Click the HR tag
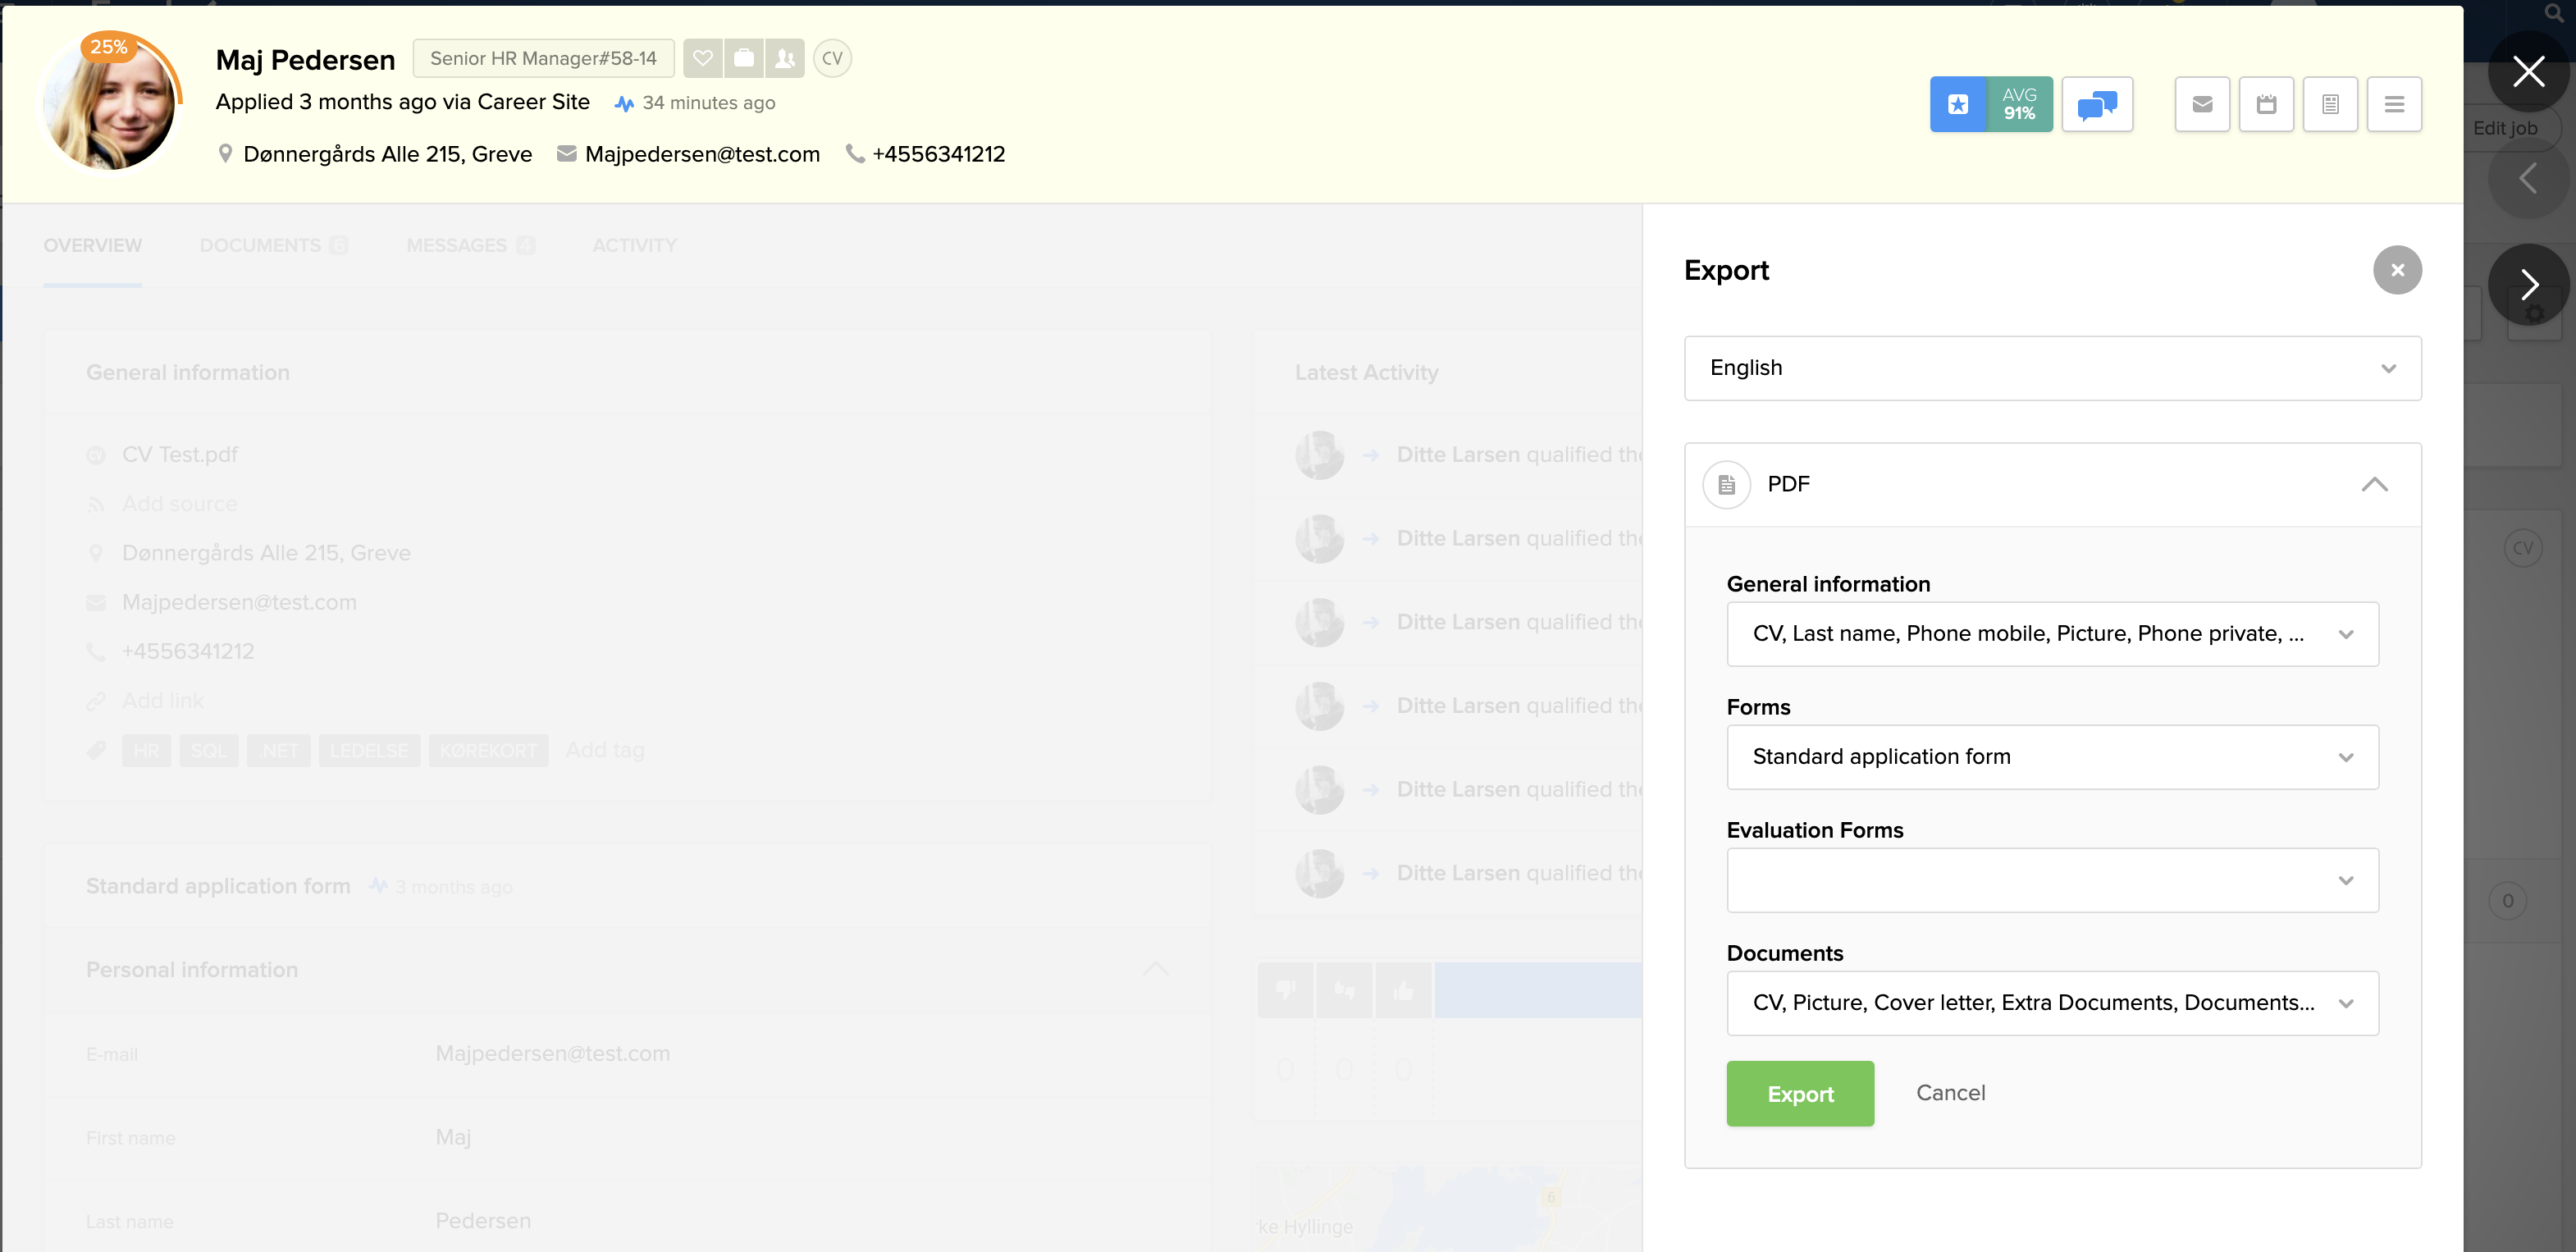Viewport: 2576px width, 1252px height. tap(146, 751)
